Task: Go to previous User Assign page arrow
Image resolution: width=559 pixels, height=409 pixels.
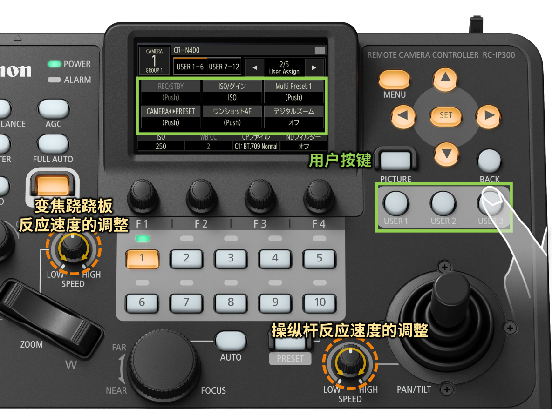Action: pos(254,67)
